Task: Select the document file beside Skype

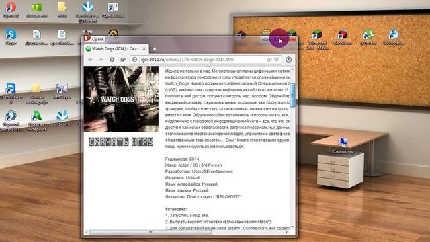Action: click(36, 37)
